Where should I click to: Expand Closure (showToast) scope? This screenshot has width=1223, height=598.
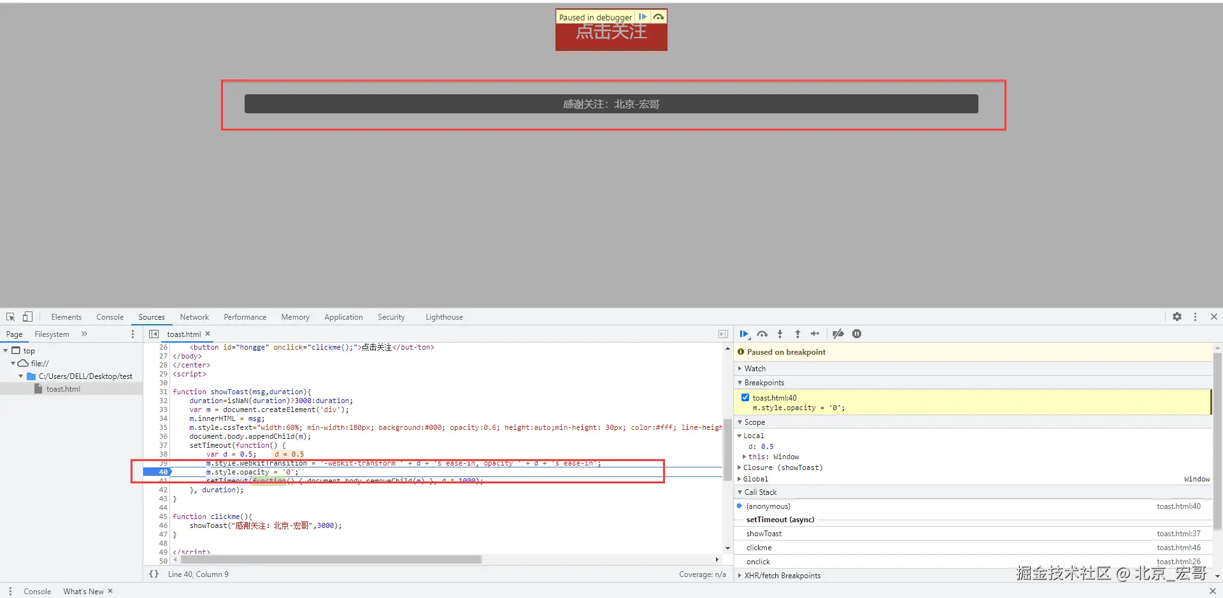click(x=740, y=467)
